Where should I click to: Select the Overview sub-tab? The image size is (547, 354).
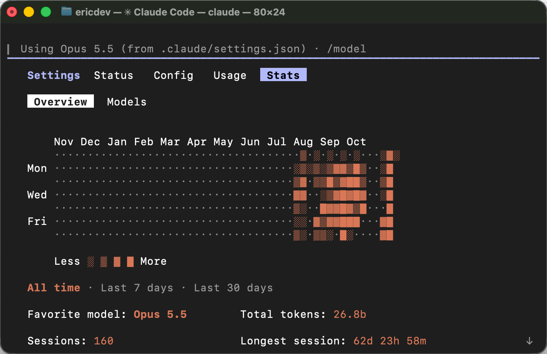[x=61, y=101]
